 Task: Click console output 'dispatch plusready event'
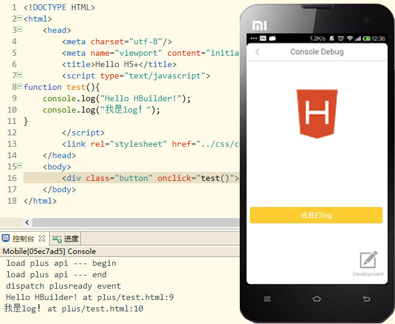click(64, 286)
